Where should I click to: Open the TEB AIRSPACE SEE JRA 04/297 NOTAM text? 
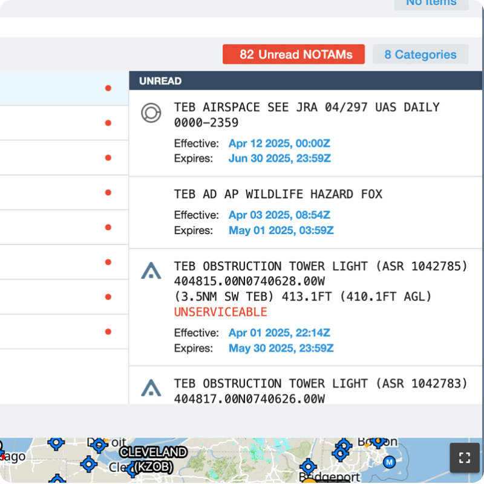click(307, 115)
